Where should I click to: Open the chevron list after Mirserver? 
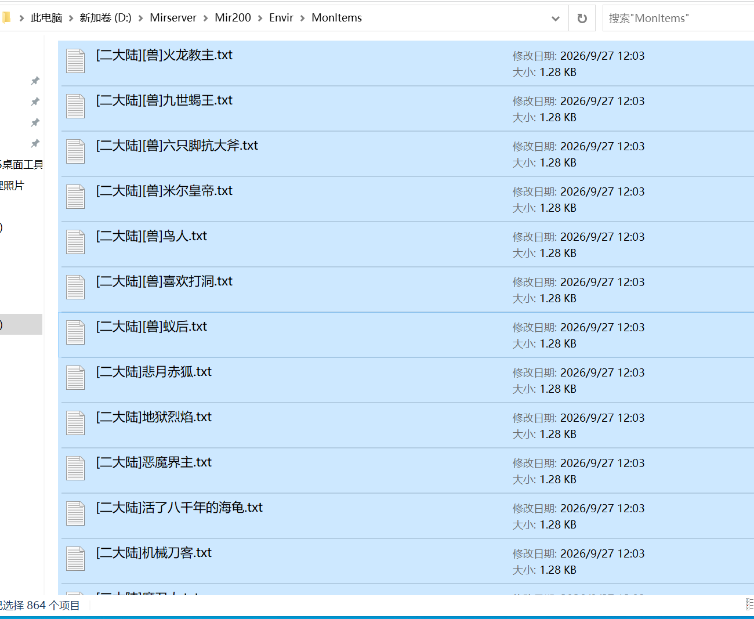click(x=206, y=18)
